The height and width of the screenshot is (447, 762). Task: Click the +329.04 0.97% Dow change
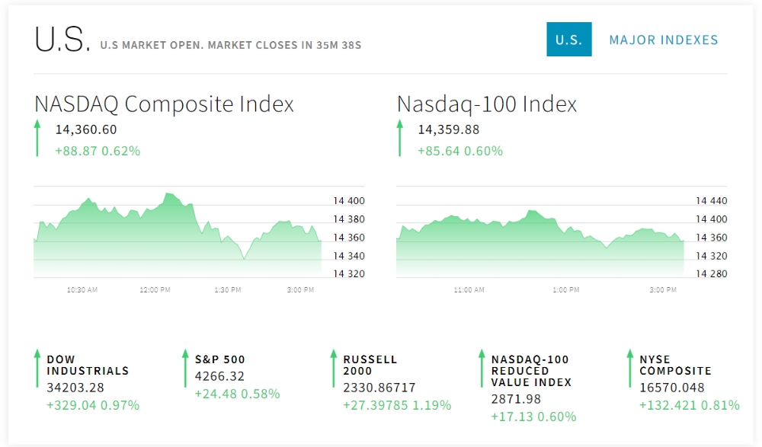[x=93, y=405]
